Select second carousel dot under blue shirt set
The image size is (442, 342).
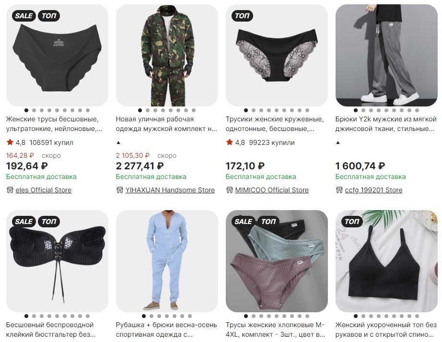click(151, 316)
